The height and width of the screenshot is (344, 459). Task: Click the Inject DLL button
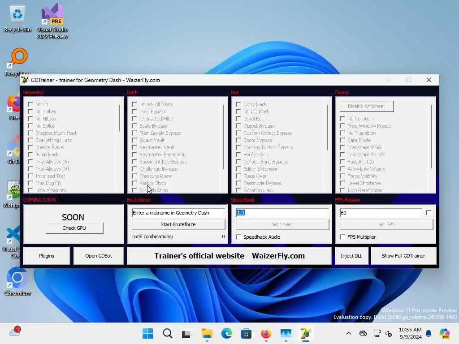tap(351, 256)
